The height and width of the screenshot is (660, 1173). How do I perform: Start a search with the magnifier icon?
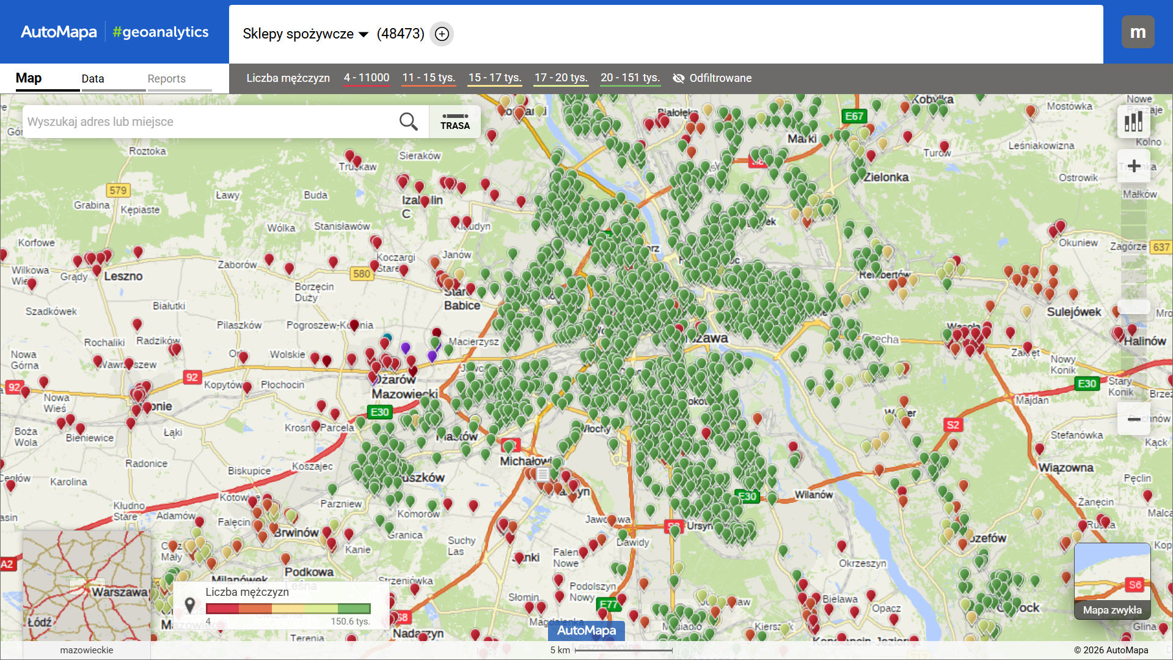tap(409, 121)
